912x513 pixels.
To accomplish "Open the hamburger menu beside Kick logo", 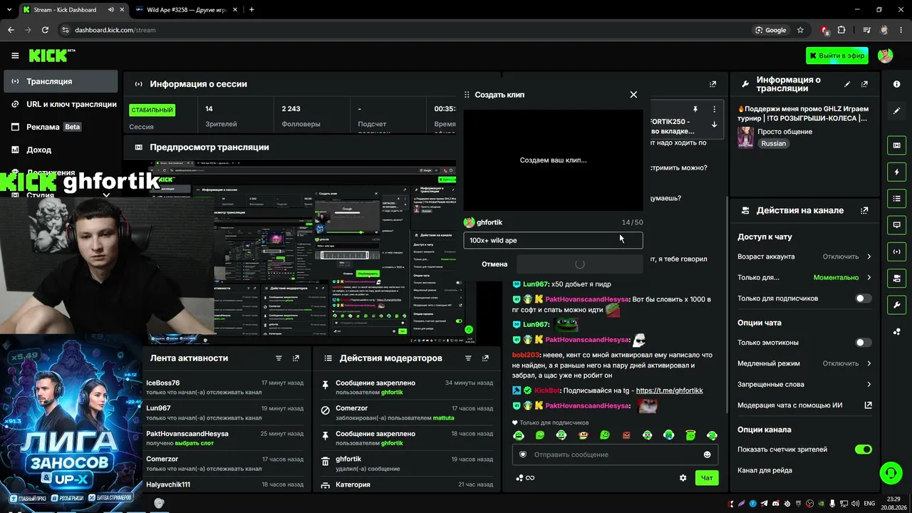I will (x=15, y=56).
